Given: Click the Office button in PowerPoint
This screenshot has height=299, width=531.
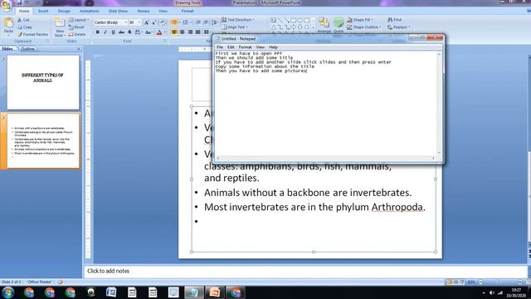Looking at the screenshot, I should point(6,6).
